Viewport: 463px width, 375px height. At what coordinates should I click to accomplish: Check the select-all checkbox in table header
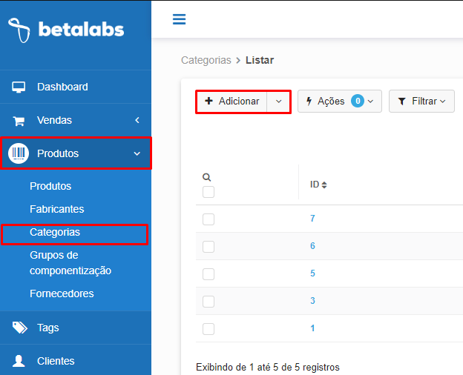[x=208, y=192]
